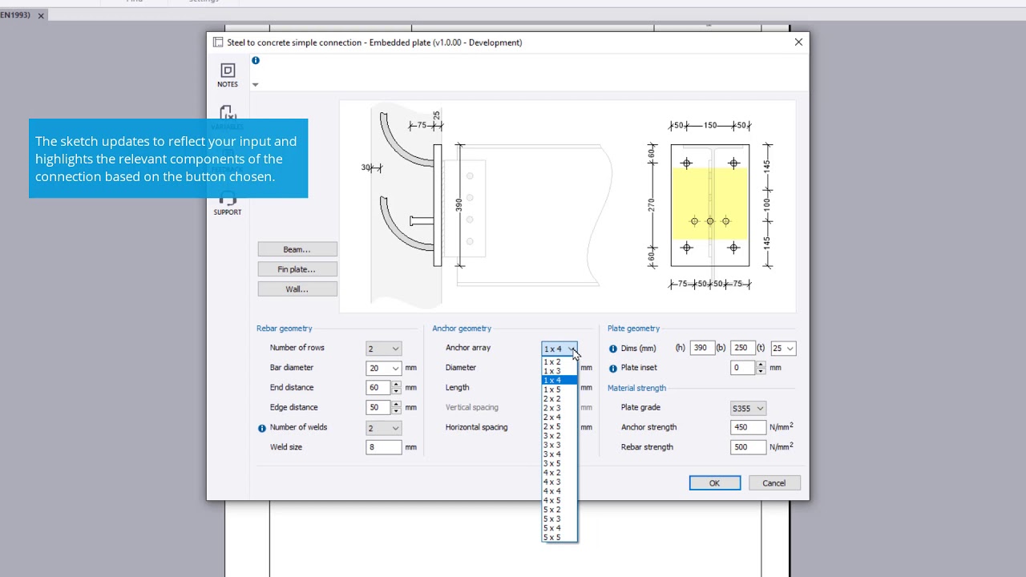Select 1 x 5 in anchor array list
The width and height of the screenshot is (1026, 577).
[559, 389]
